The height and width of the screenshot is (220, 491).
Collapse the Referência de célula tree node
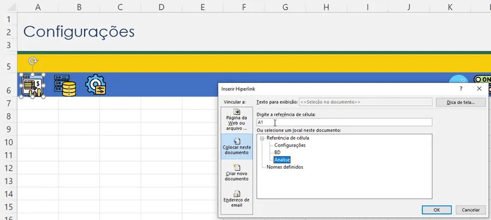coord(262,138)
